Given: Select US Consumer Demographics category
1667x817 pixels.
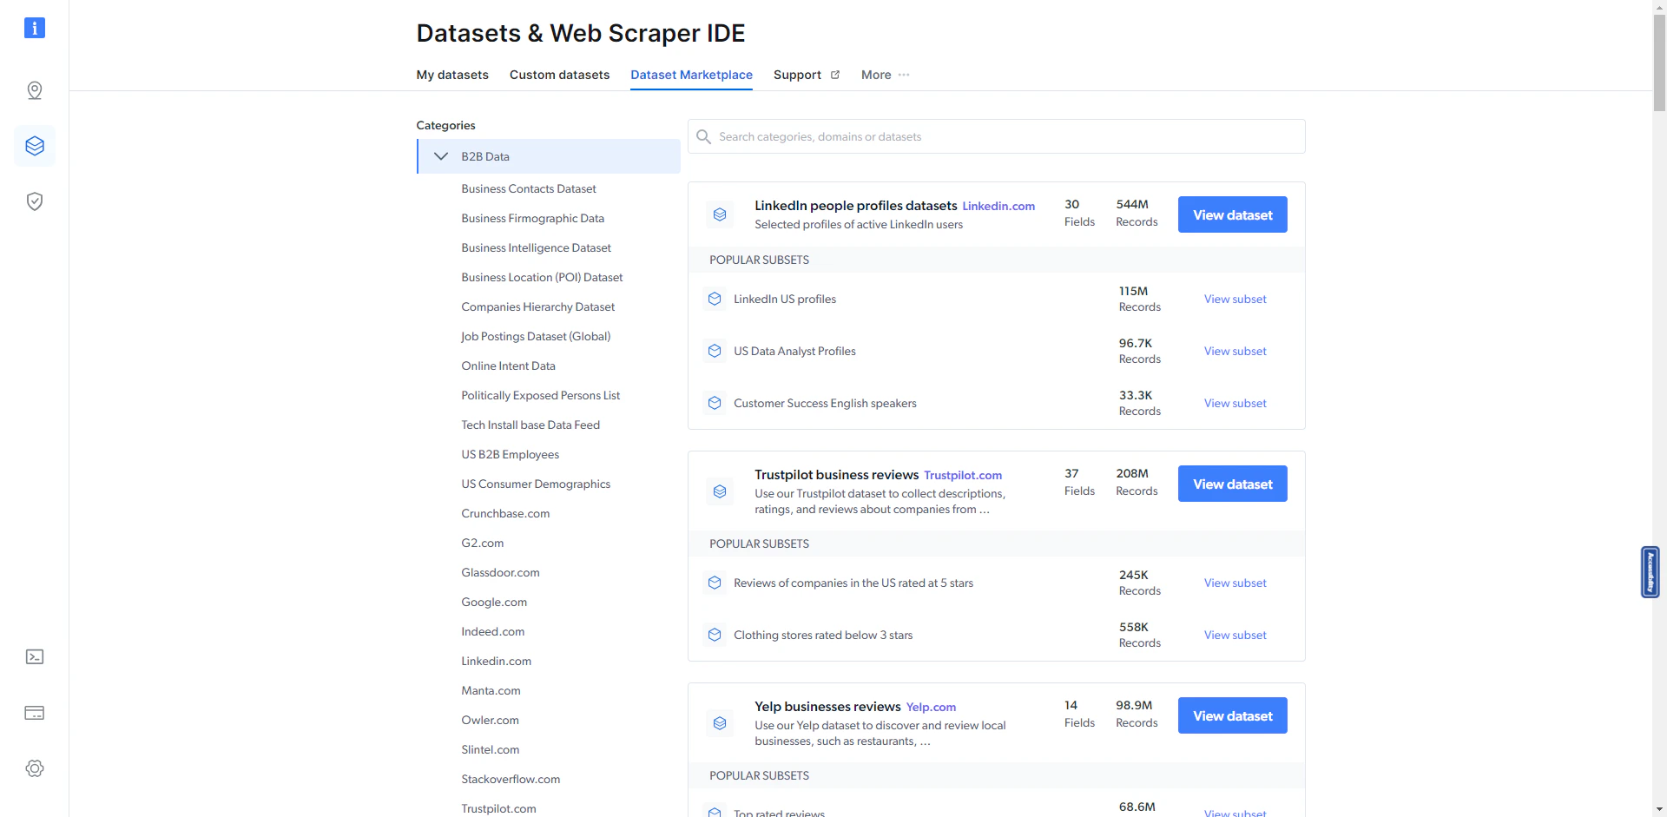Looking at the screenshot, I should [536, 484].
